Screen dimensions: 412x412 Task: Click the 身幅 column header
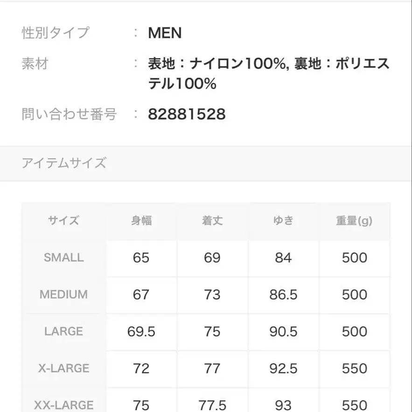point(141,221)
